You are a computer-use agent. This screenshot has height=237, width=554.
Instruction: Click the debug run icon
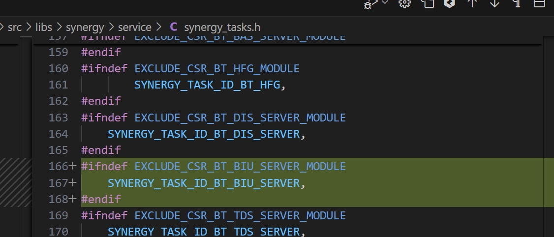pyautogui.click(x=369, y=4)
